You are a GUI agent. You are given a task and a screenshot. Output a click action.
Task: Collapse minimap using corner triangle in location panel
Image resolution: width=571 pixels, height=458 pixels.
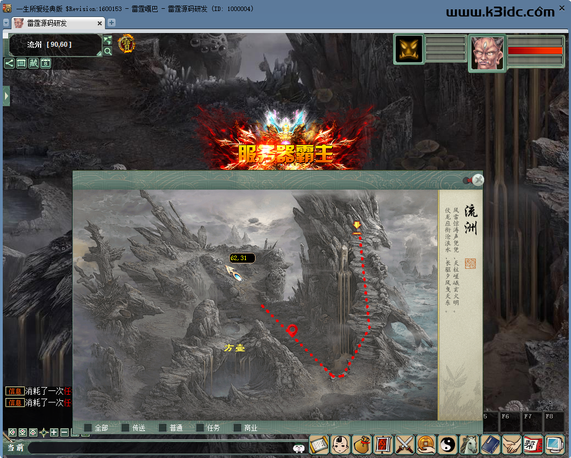99,53
